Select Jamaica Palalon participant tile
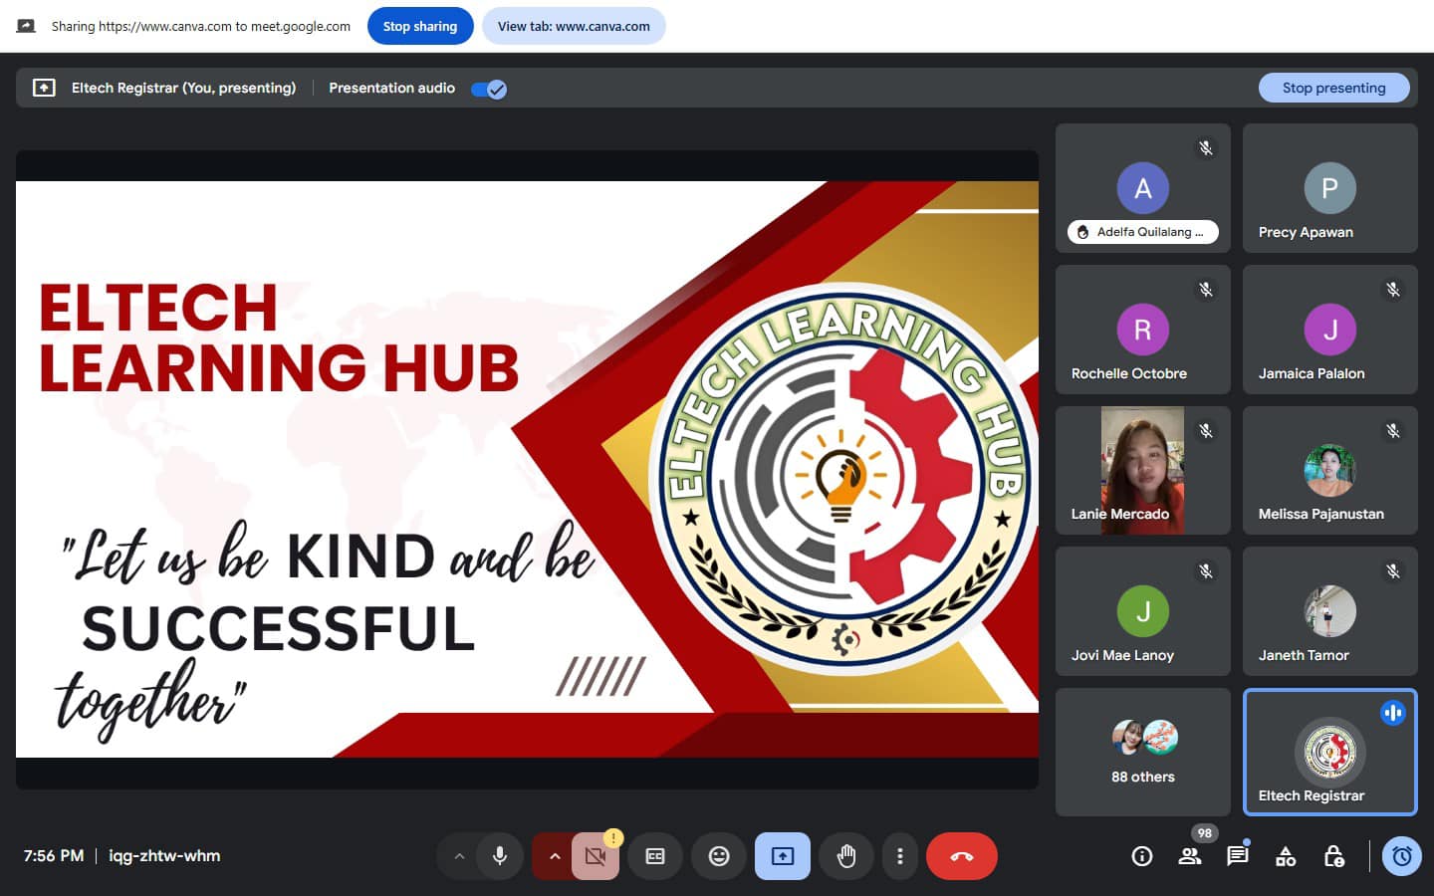This screenshot has height=896, width=1434. (1330, 330)
